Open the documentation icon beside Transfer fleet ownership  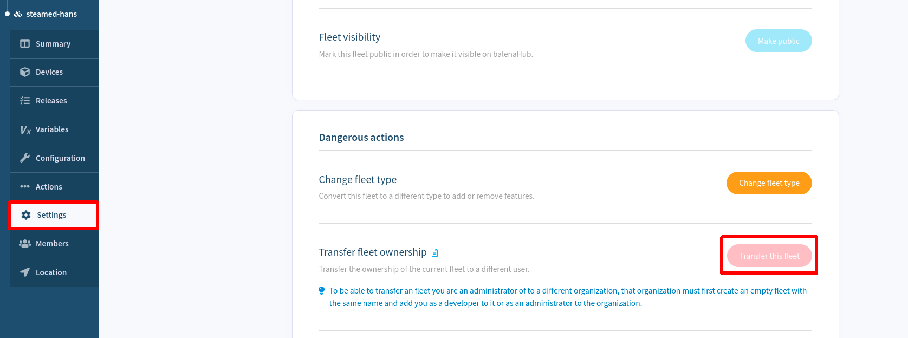434,252
